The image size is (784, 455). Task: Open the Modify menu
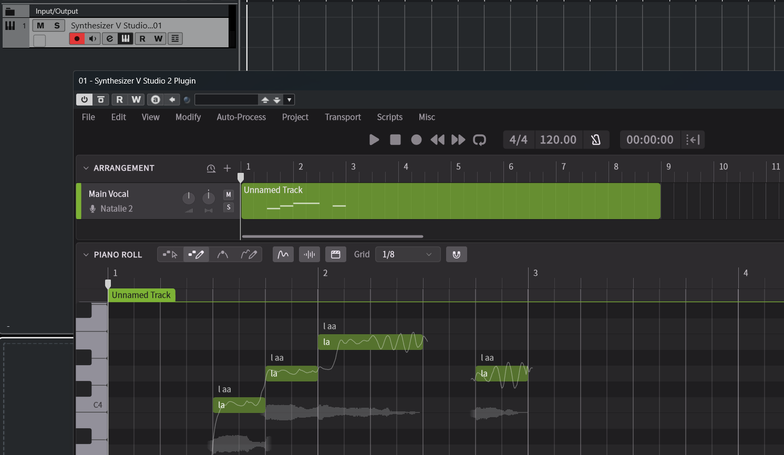(x=188, y=117)
